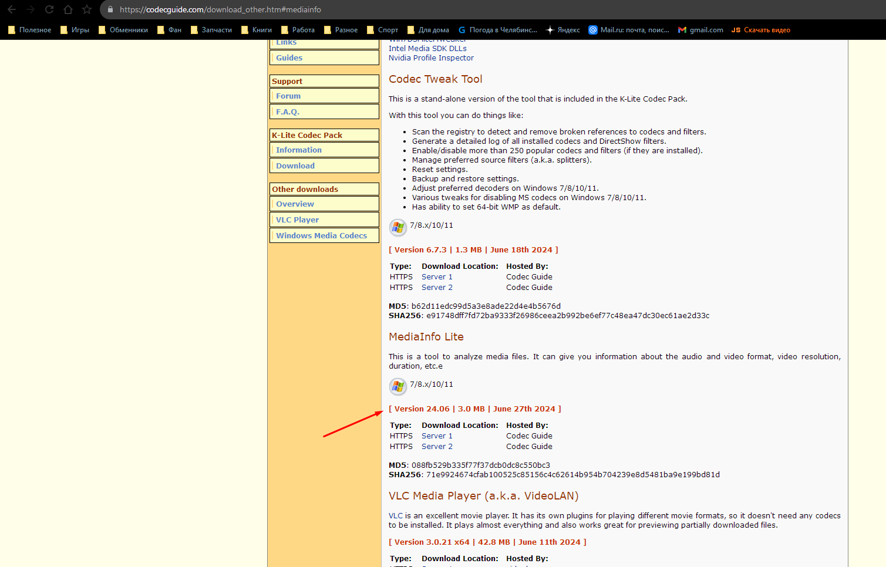The width and height of the screenshot is (886, 567).
Task: Open Windows Media Codecs sidebar link
Action: pos(322,235)
